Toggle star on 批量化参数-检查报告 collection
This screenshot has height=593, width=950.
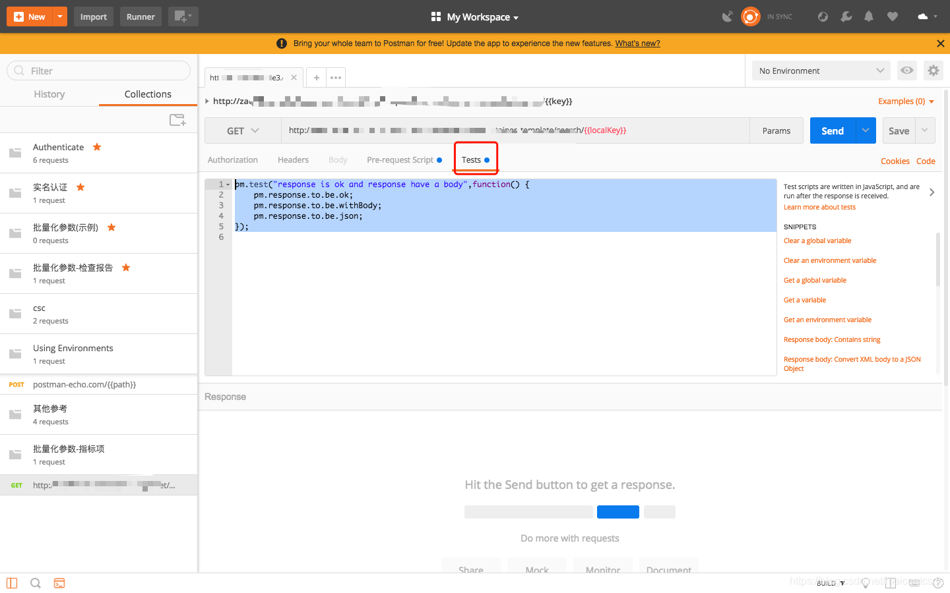pyautogui.click(x=126, y=268)
